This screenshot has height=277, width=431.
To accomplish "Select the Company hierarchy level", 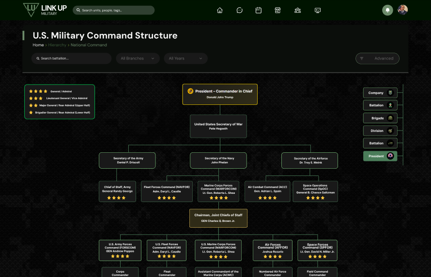I will click(380, 93).
